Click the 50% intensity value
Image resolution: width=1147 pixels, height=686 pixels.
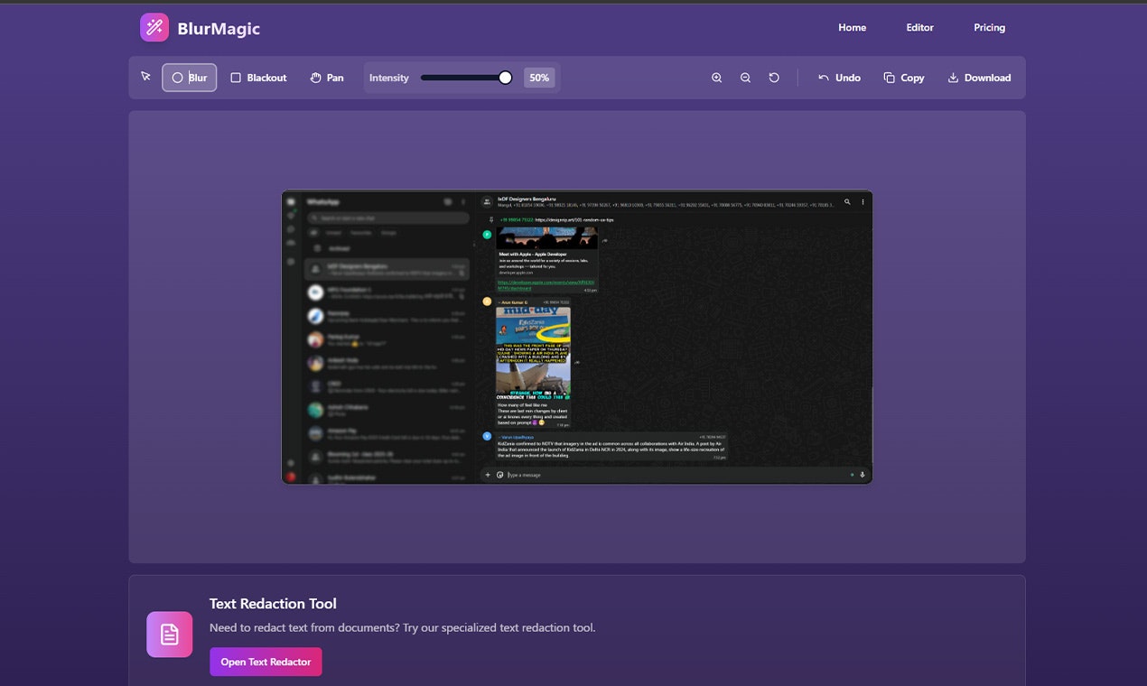point(539,78)
